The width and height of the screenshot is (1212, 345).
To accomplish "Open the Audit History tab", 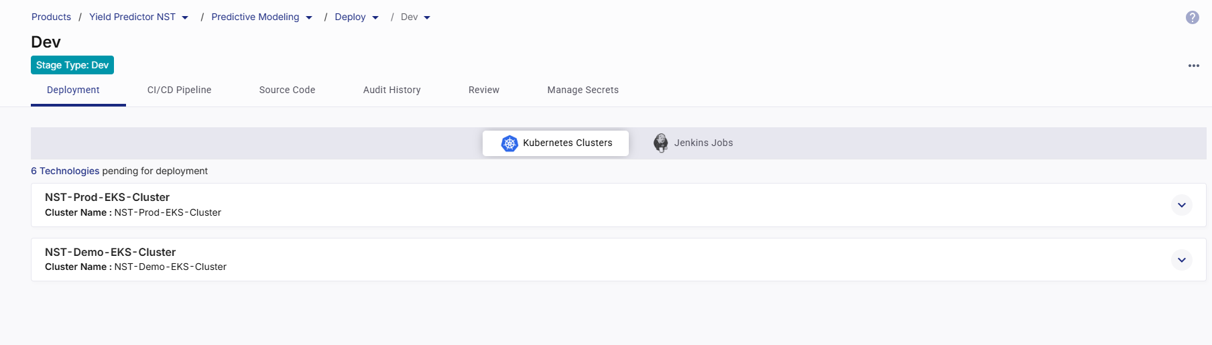I will [x=391, y=90].
